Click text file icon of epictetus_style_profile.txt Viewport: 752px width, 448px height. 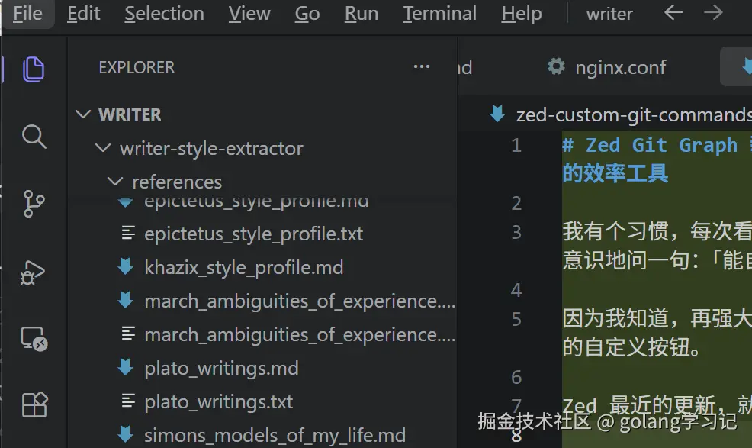click(128, 233)
